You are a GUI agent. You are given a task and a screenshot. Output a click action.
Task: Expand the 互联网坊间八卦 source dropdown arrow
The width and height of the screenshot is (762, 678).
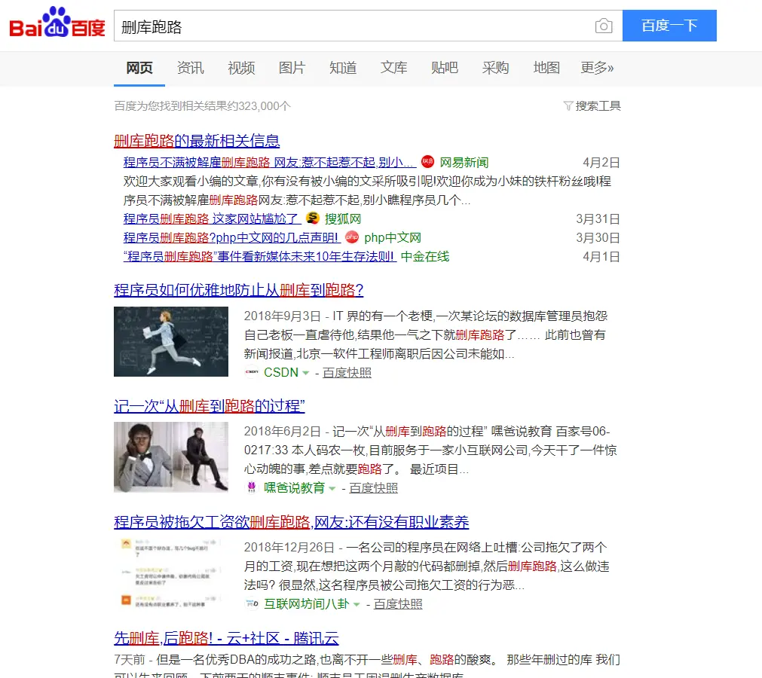pyautogui.click(x=357, y=605)
